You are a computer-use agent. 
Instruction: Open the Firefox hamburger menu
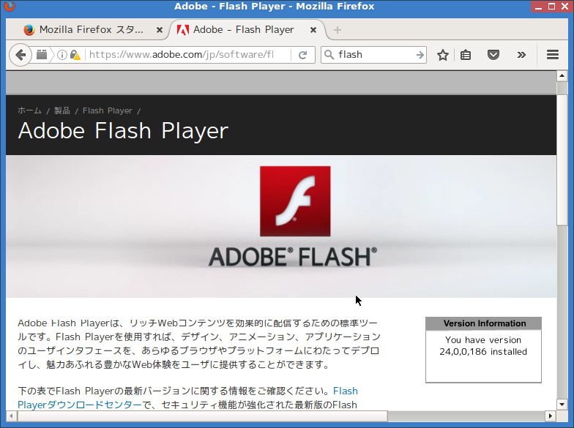(552, 55)
